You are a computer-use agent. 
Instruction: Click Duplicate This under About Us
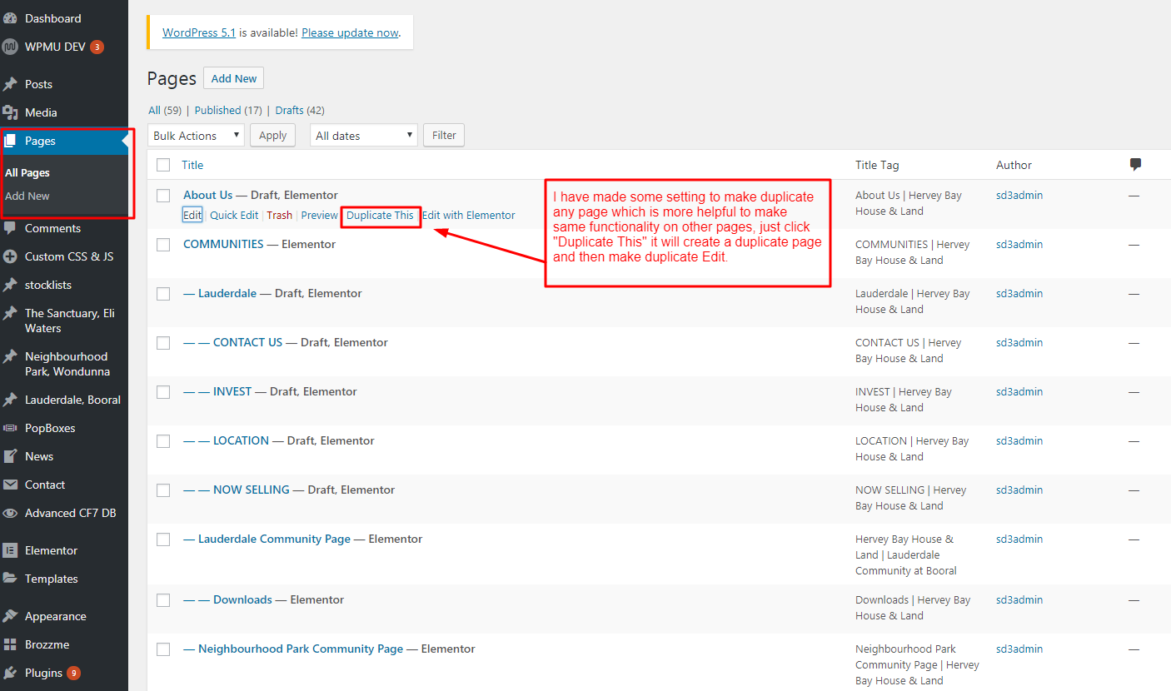click(x=380, y=215)
